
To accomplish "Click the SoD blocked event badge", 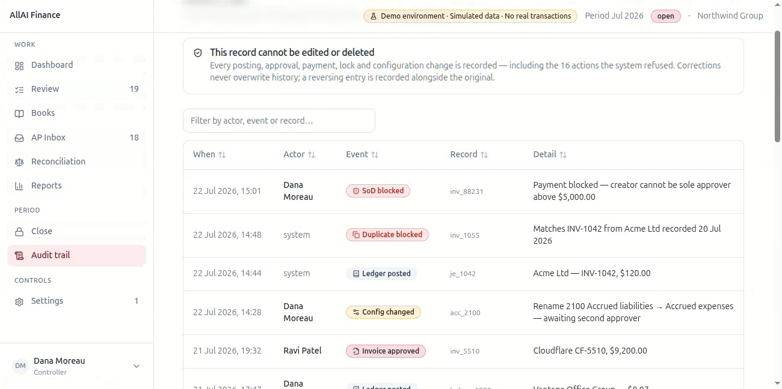I will (378, 191).
